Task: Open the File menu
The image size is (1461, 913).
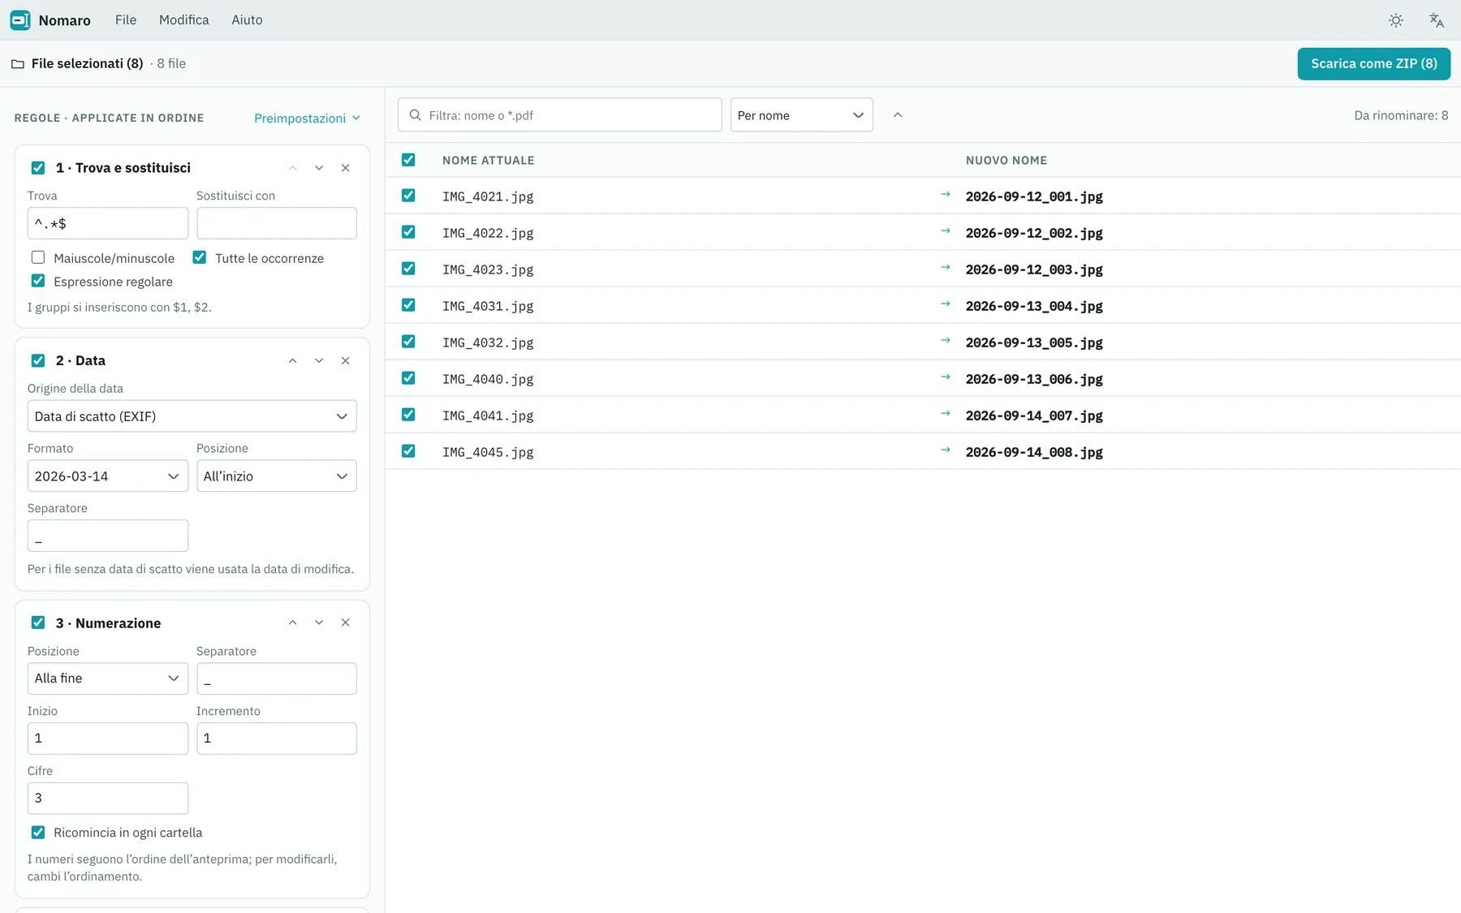Action: 126,20
